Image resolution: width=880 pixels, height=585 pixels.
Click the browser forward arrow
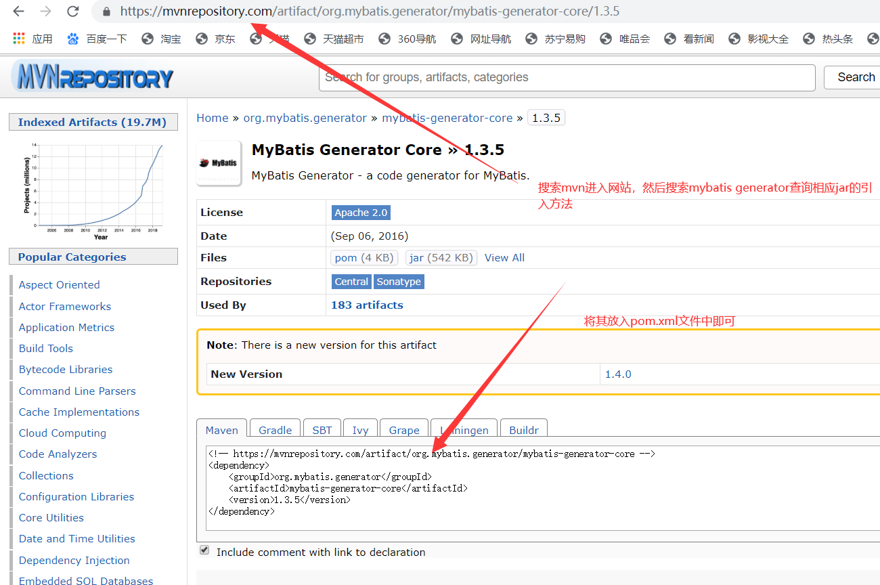45,12
